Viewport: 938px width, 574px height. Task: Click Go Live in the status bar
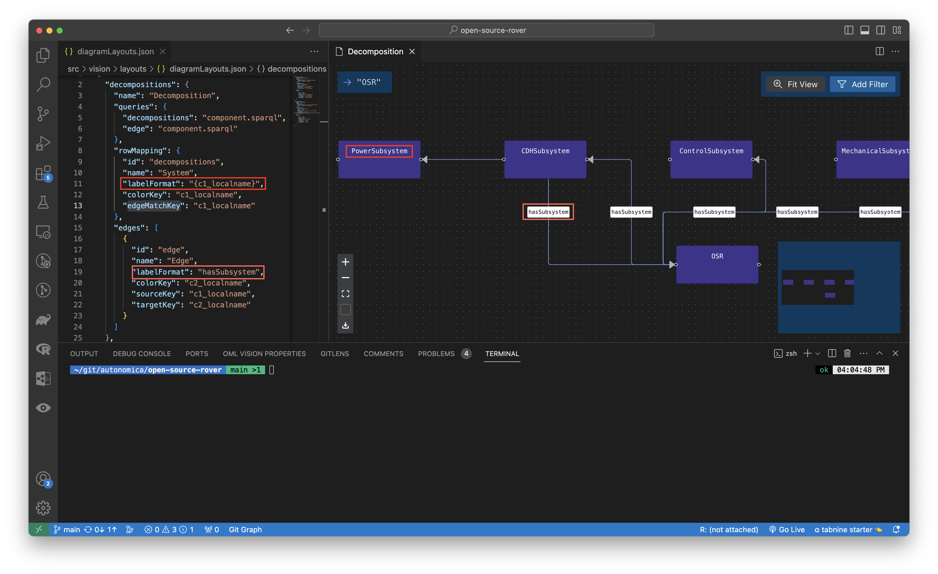point(787,529)
